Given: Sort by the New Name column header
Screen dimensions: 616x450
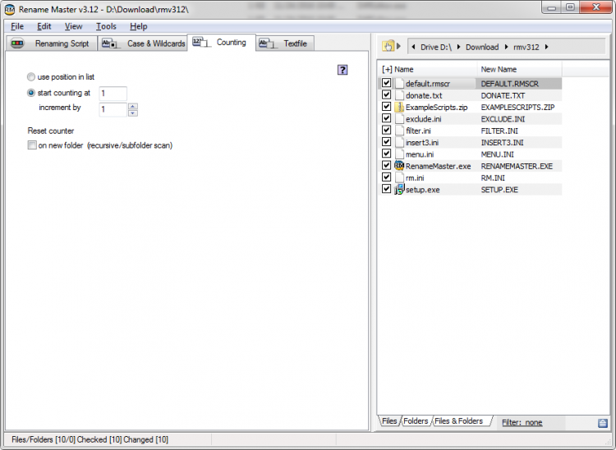Looking at the screenshot, I should pos(499,69).
